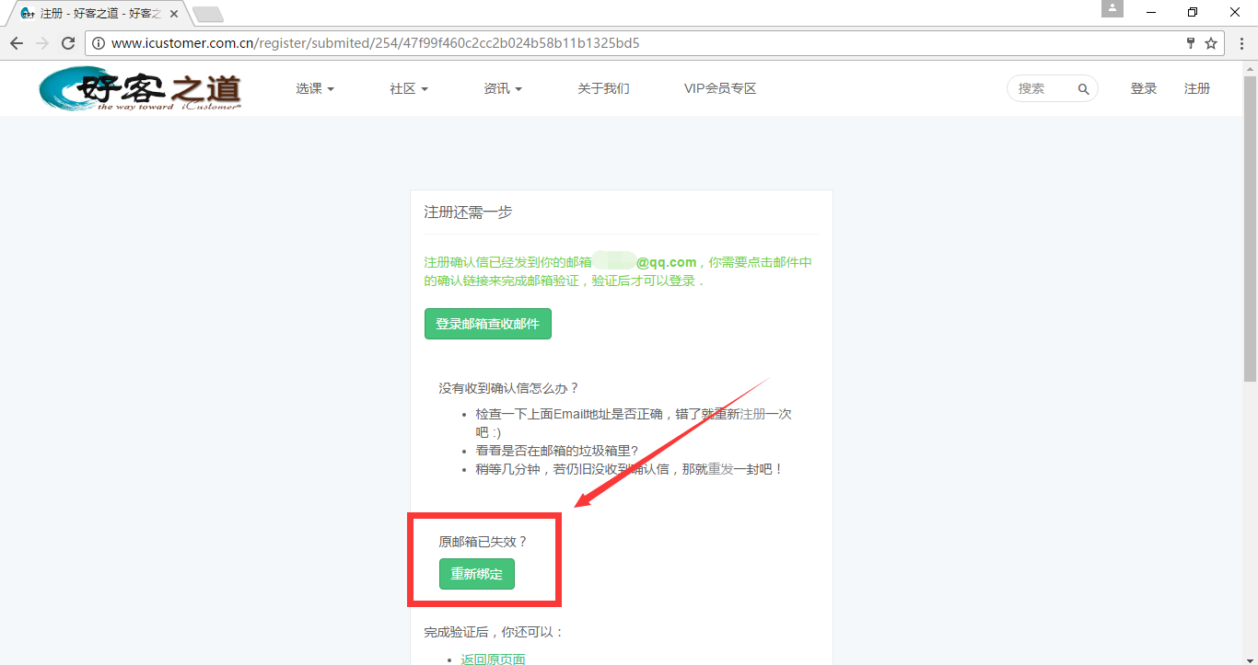Expand the 社区 dropdown menu

coord(408,89)
